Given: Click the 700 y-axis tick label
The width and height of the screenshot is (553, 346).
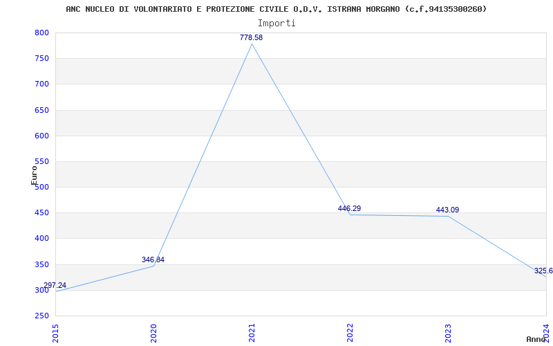Looking at the screenshot, I should (x=41, y=84).
